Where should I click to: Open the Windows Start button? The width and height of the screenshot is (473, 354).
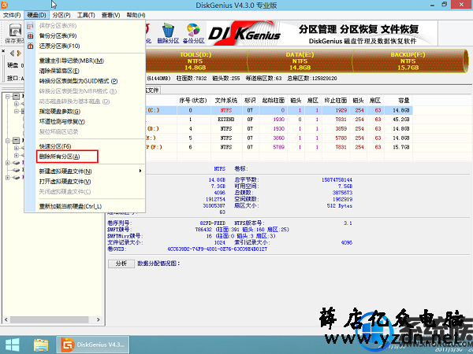[13, 345]
